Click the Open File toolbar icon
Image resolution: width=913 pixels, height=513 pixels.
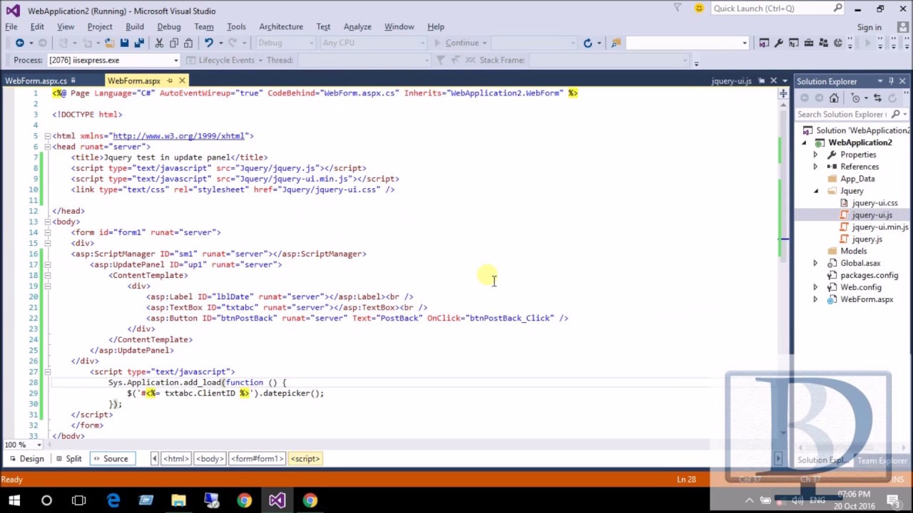[109, 43]
